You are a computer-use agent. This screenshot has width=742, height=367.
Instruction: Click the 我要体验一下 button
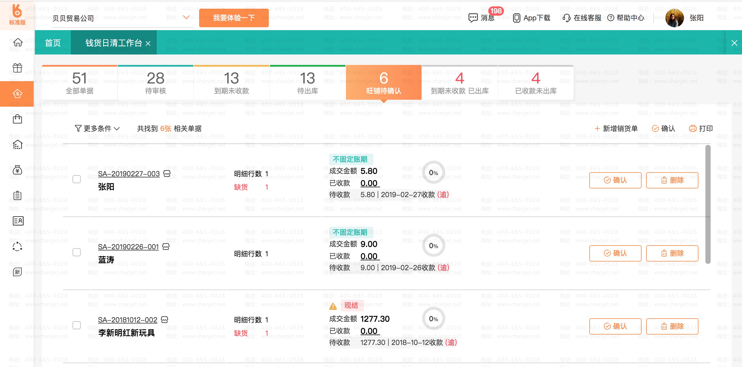click(x=234, y=18)
